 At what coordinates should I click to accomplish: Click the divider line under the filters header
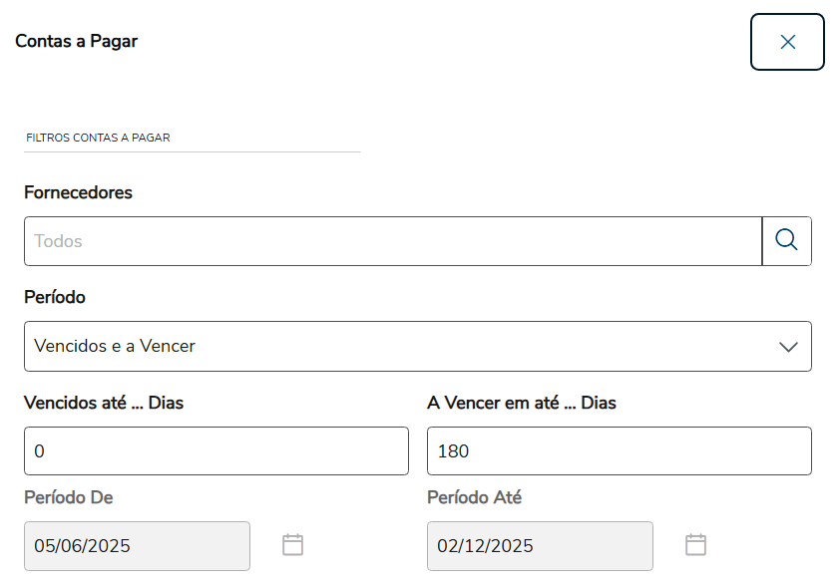(192, 152)
